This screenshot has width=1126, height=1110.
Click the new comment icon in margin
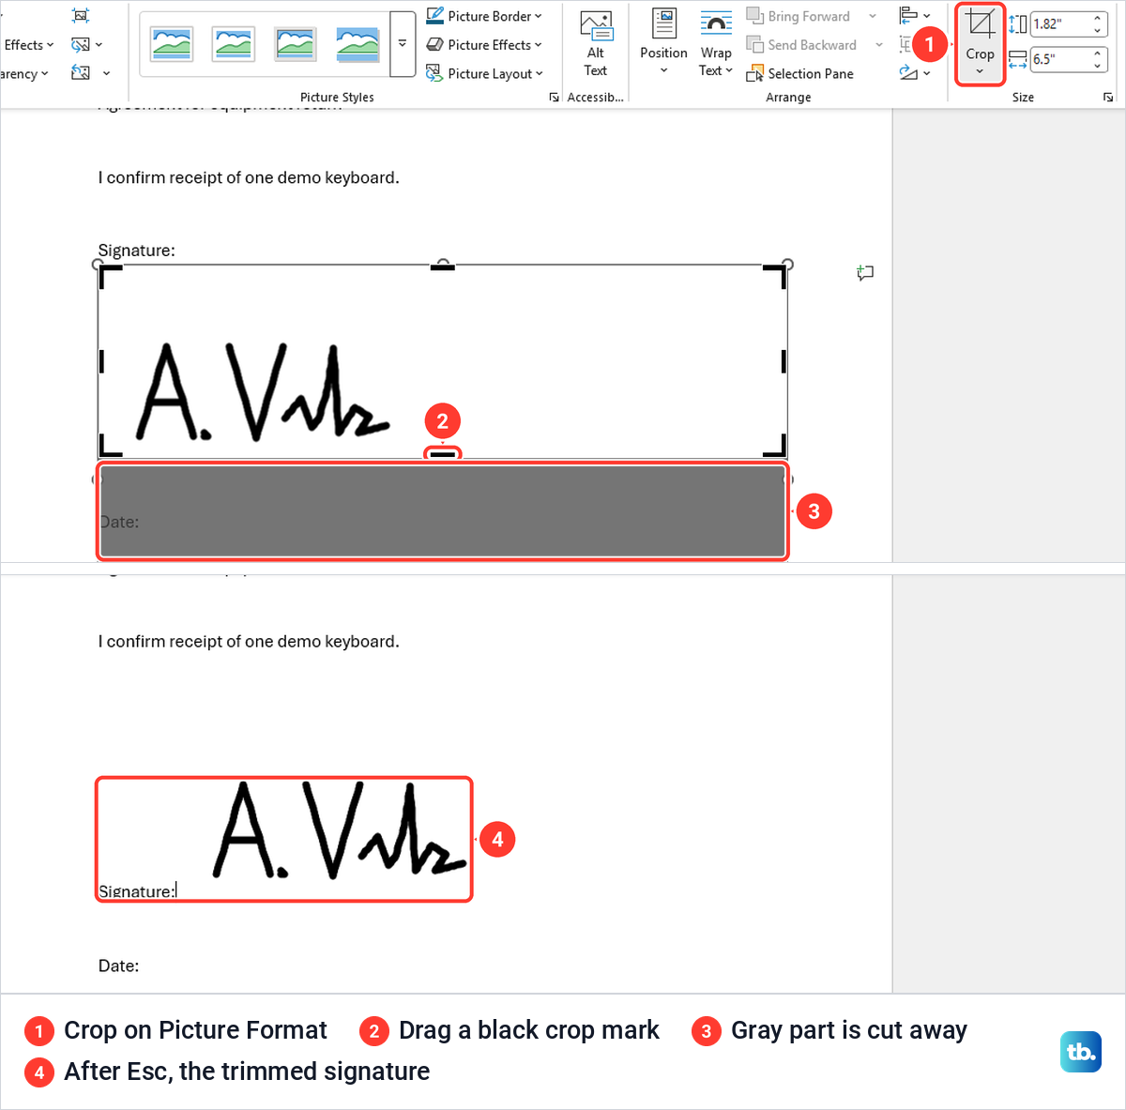point(865,273)
